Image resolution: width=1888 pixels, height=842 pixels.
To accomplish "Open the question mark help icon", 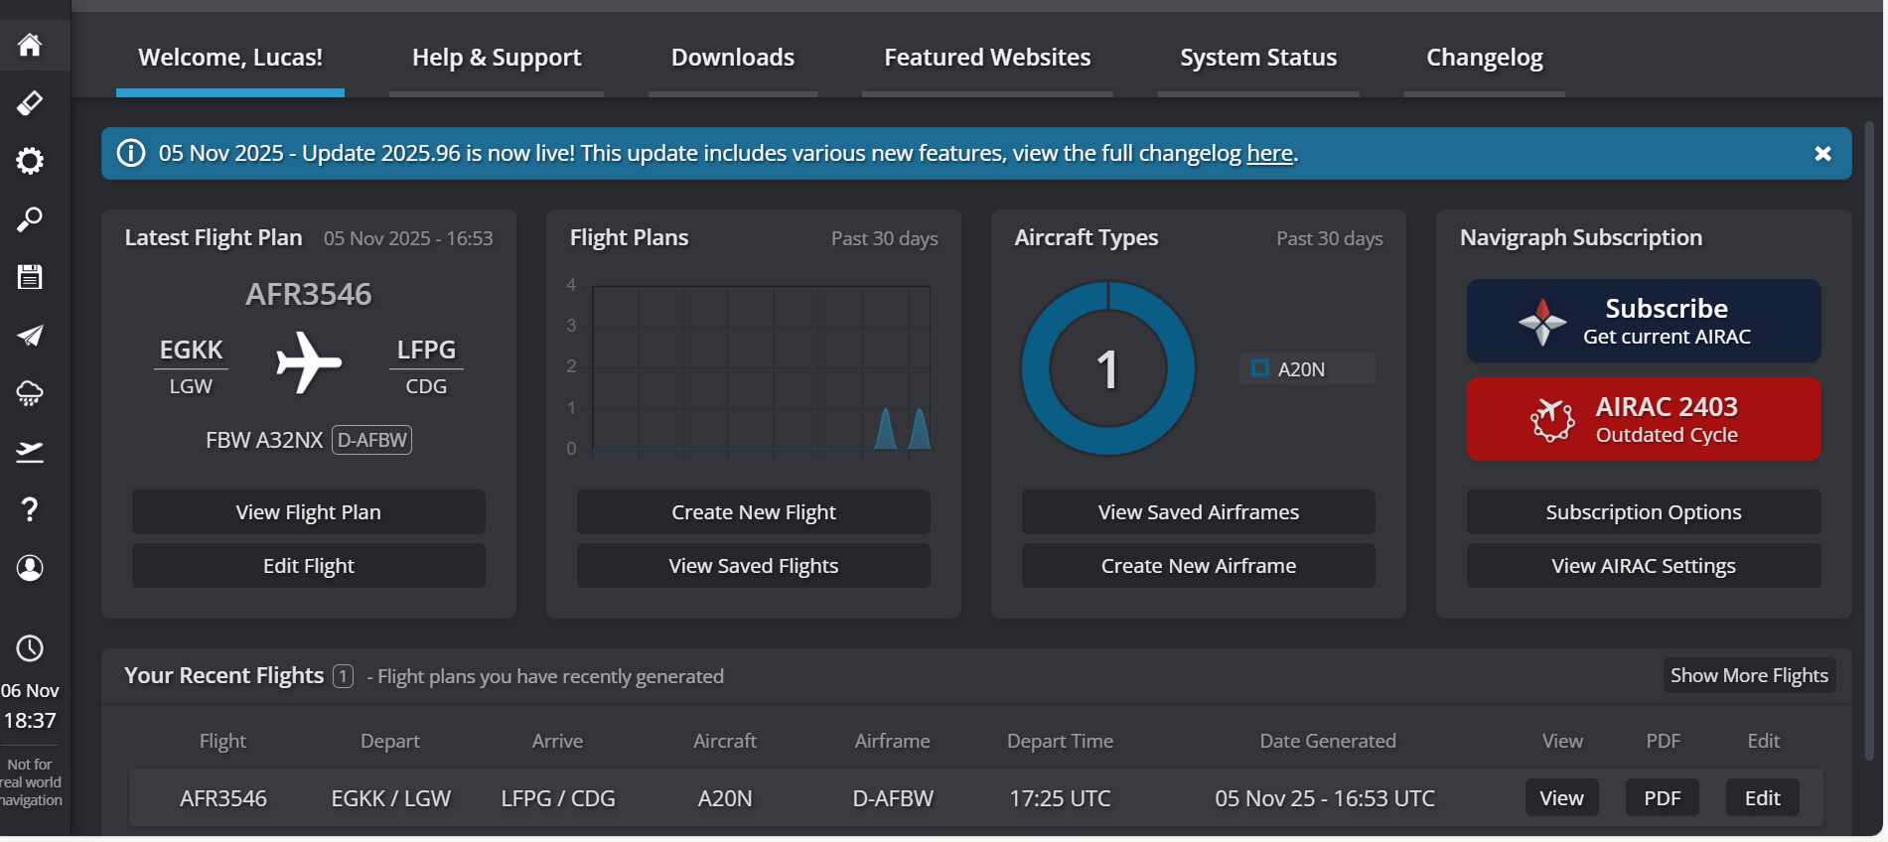I will (x=30, y=509).
